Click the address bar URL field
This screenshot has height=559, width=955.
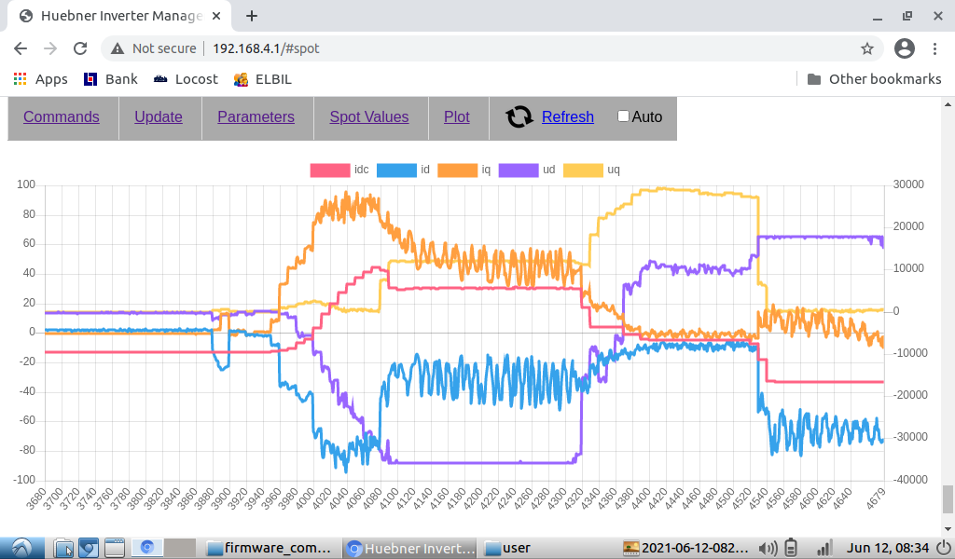pos(466,48)
